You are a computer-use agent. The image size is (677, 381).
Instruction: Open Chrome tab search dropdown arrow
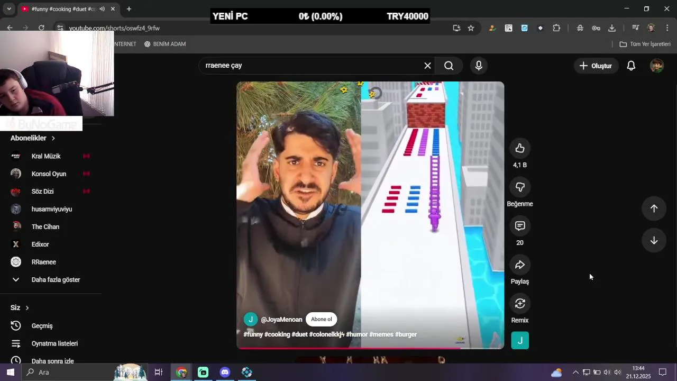point(9,9)
